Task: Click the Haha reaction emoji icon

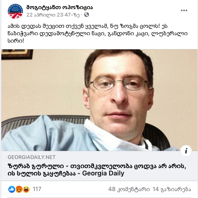Action: coord(26,189)
